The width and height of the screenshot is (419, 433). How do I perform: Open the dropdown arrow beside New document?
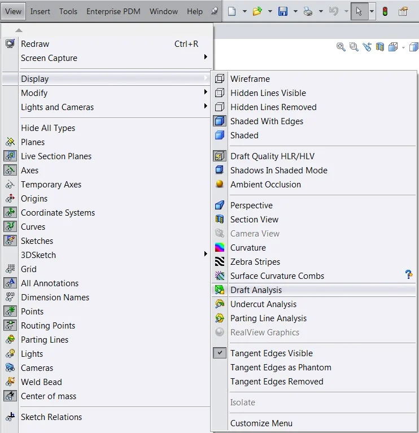pyautogui.click(x=245, y=11)
